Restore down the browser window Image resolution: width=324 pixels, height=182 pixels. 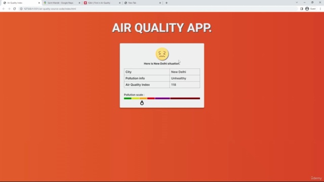pyautogui.click(x=312, y=3)
